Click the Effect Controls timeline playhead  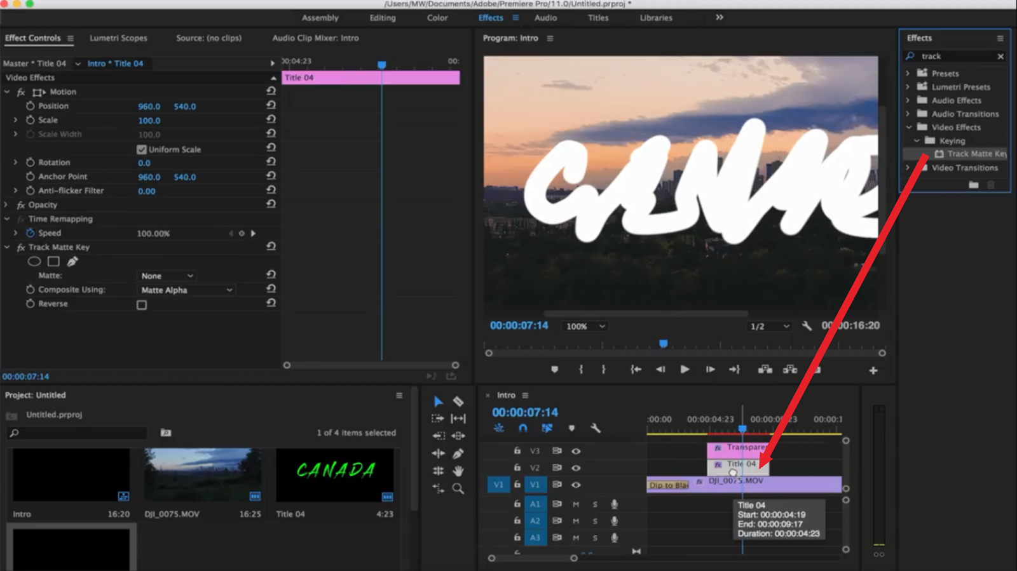381,65
